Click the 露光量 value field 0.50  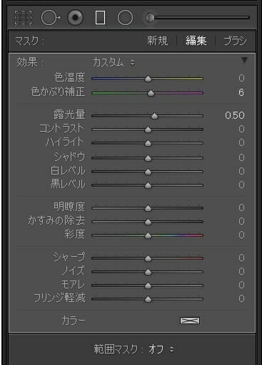click(x=235, y=115)
